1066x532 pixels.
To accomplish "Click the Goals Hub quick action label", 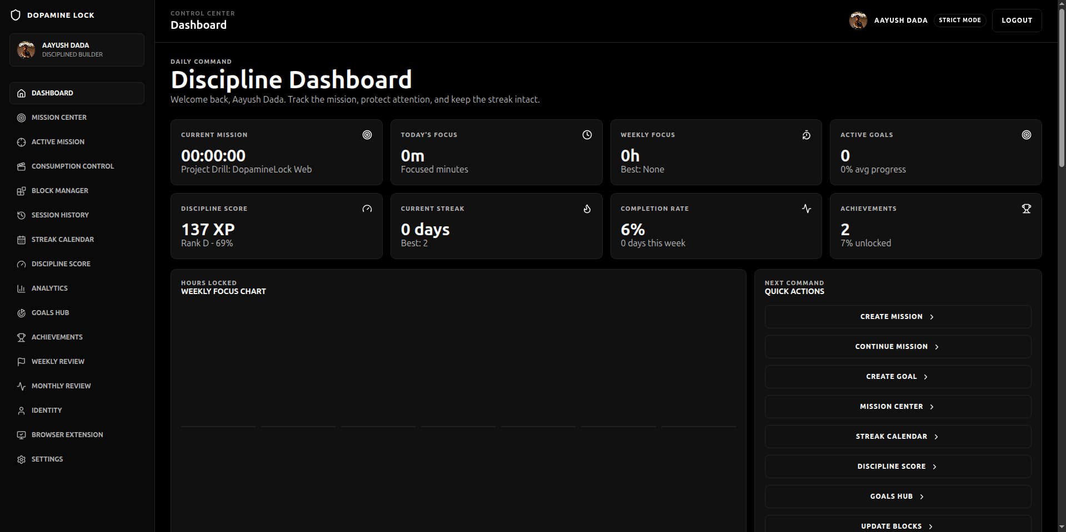I will (891, 496).
